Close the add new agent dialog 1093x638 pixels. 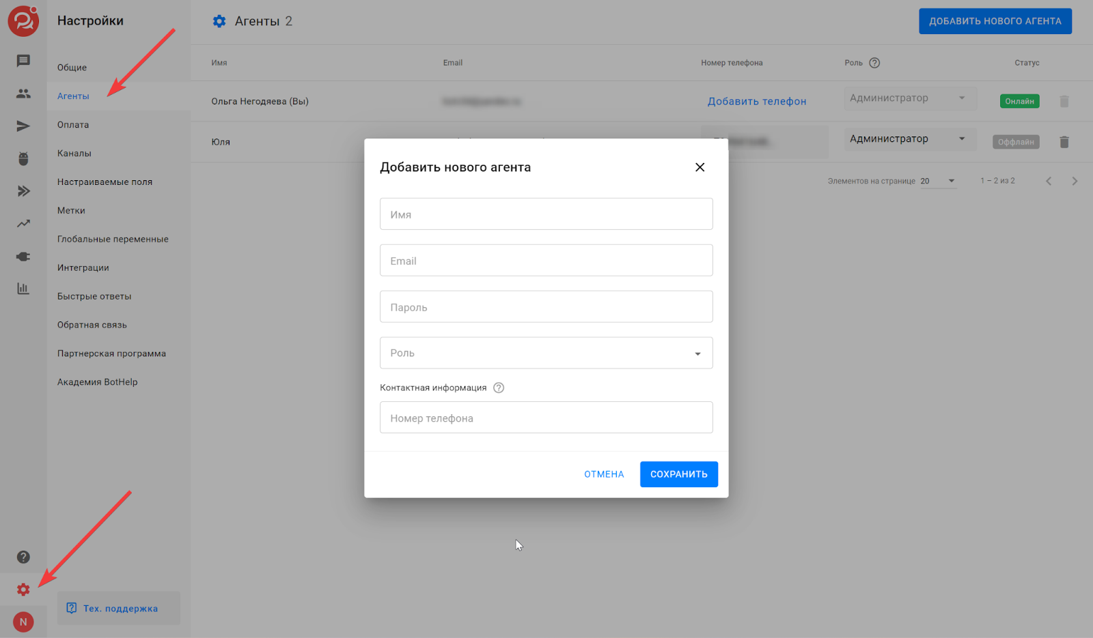click(700, 167)
